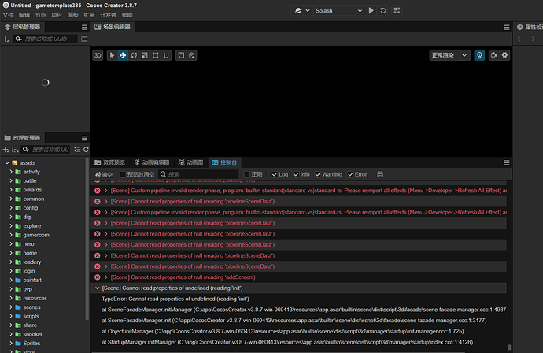
Task: Click the assets search input field
Action: coord(46,150)
